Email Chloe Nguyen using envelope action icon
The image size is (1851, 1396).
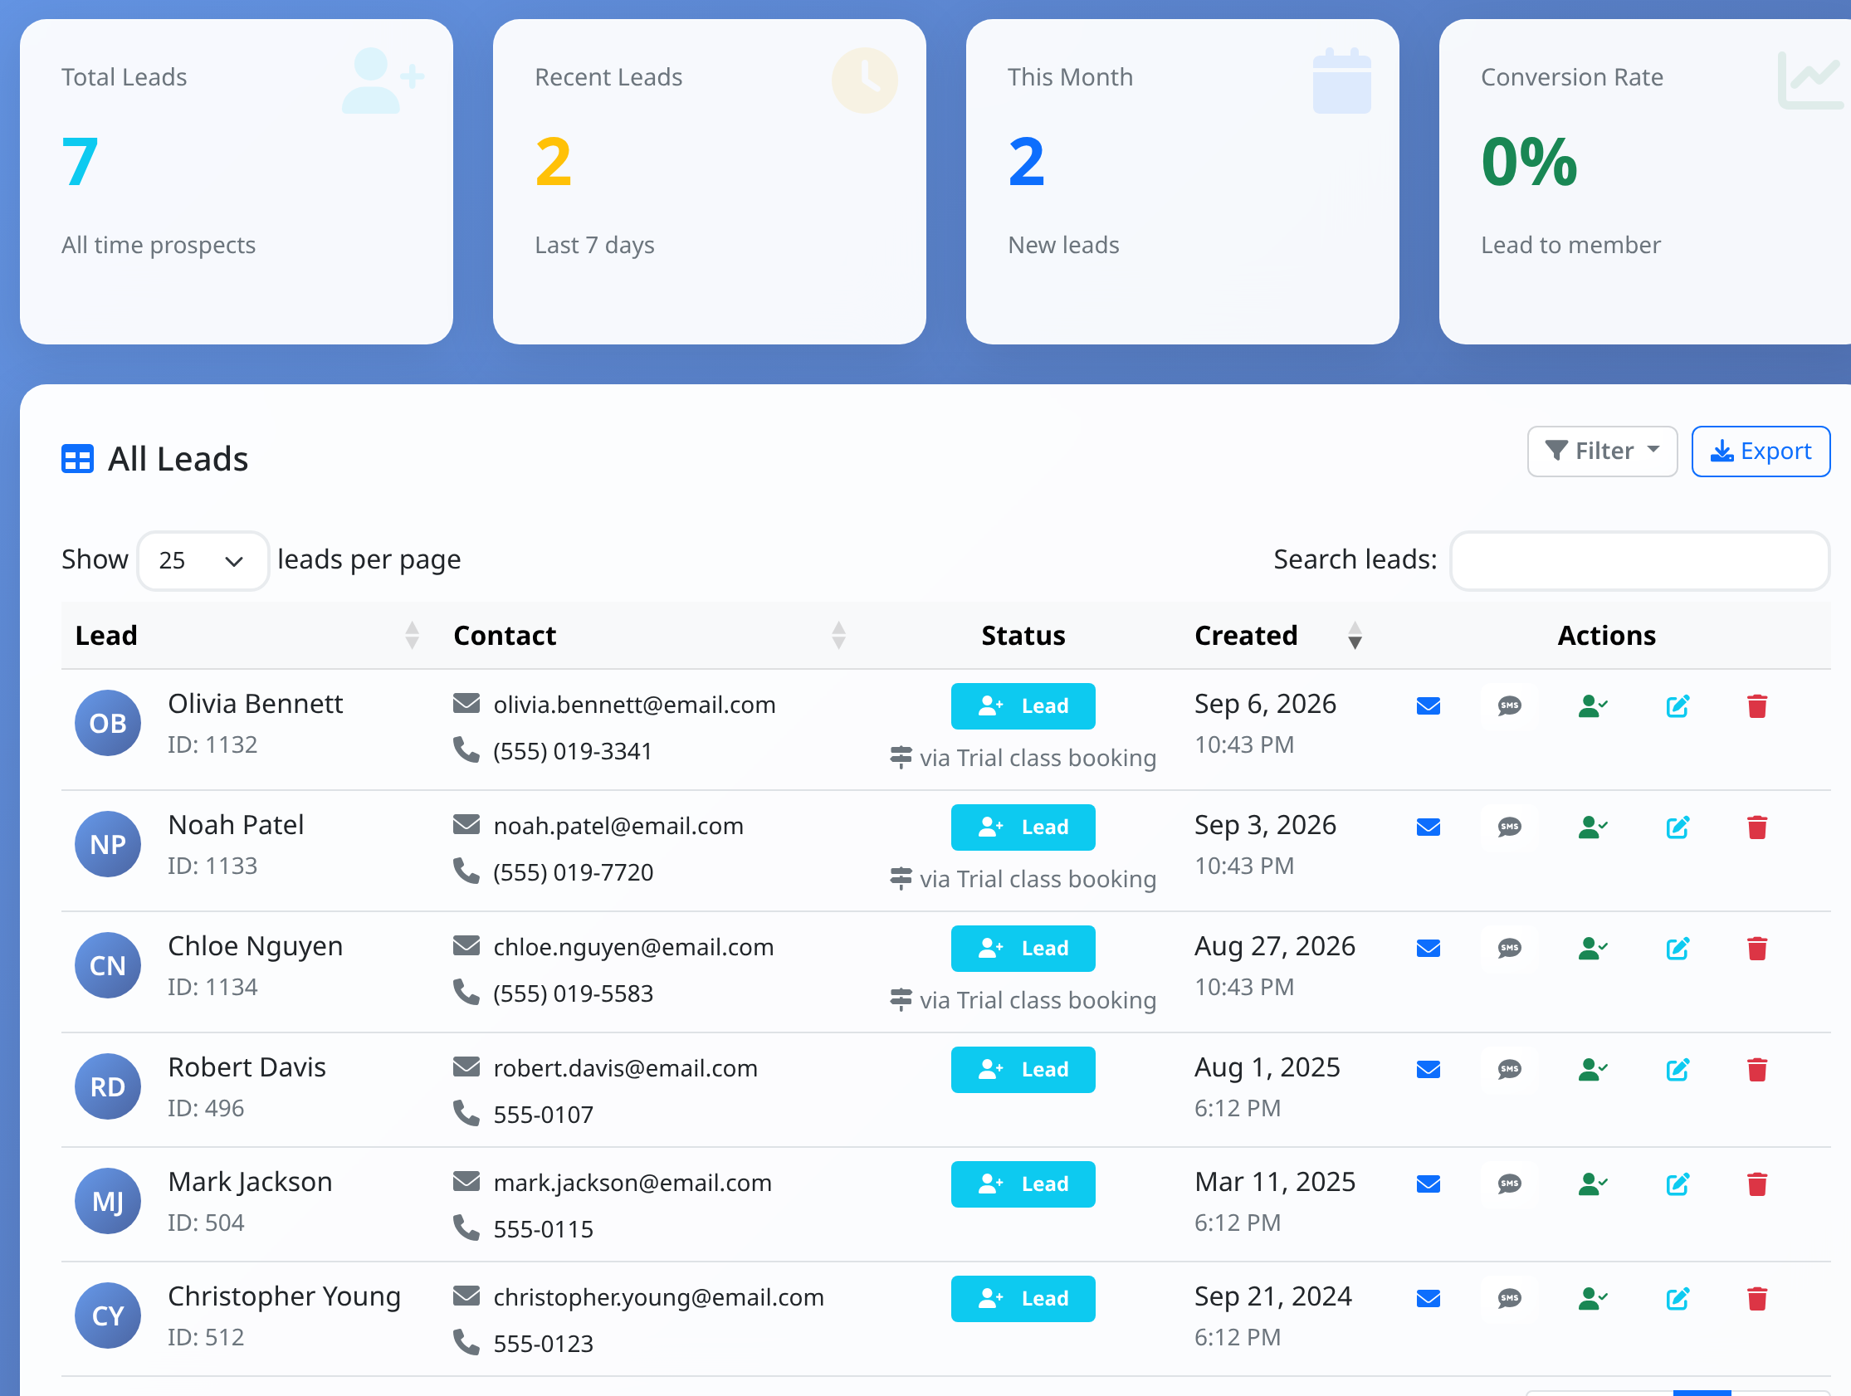click(1429, 949)
